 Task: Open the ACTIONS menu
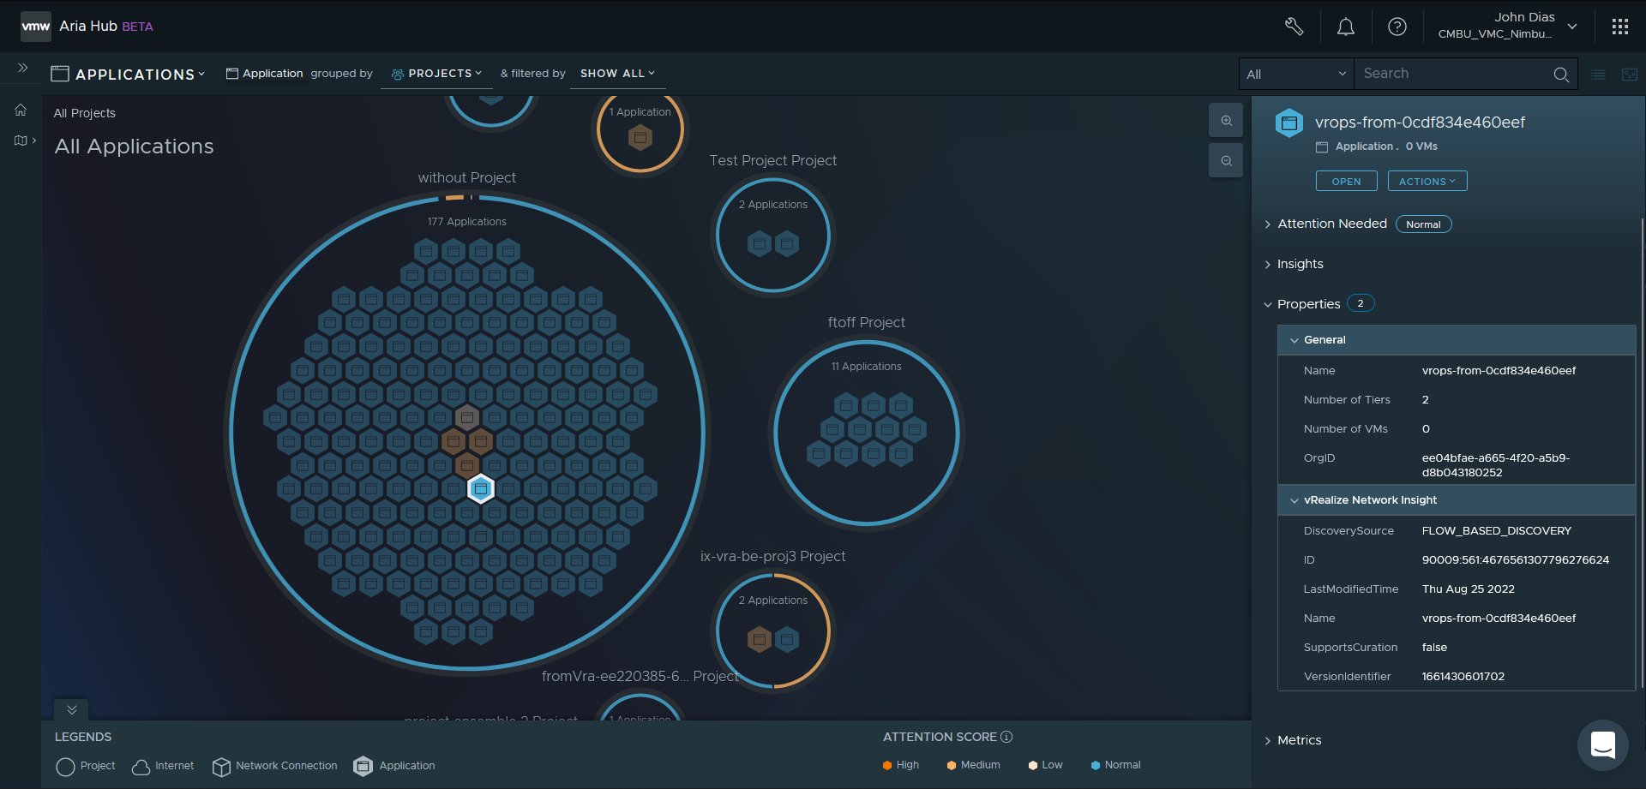pyautogui.click(x=1427, y=182)
